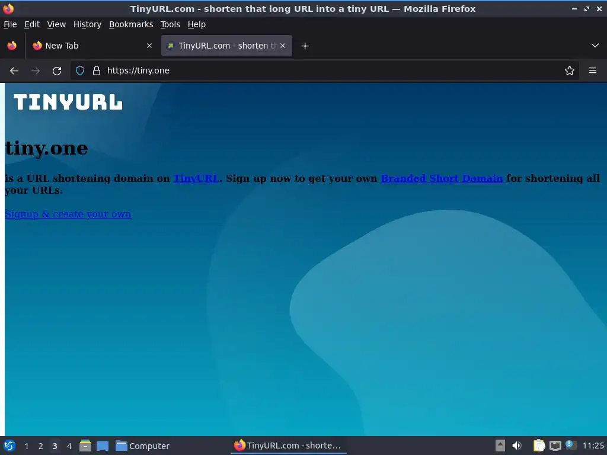
Task: Select the TinyURL.com tab
Action: [x=226, y=46]
